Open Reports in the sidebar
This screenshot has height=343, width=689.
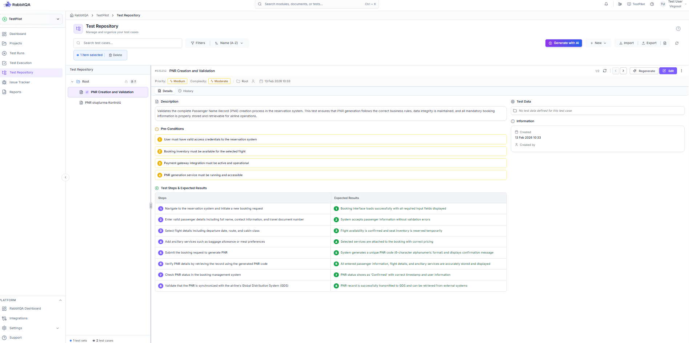coord(31,92)
